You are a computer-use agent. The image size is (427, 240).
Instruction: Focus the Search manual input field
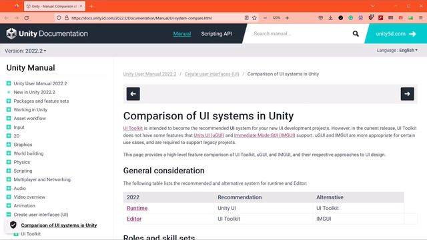click(x=300, y=34)
